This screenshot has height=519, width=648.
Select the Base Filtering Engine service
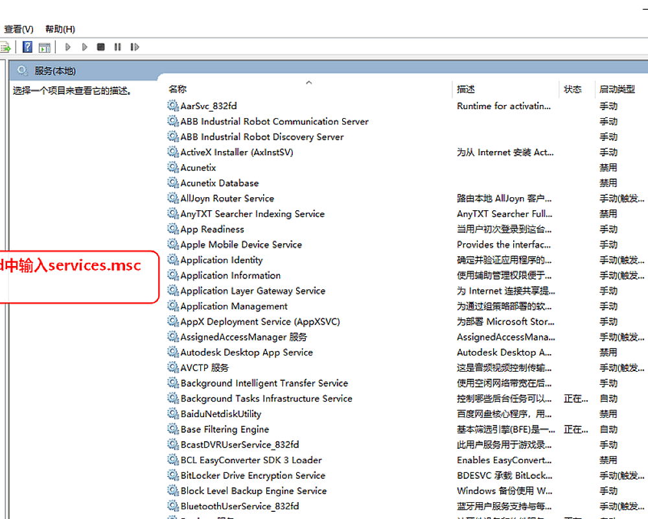[224, 429]
